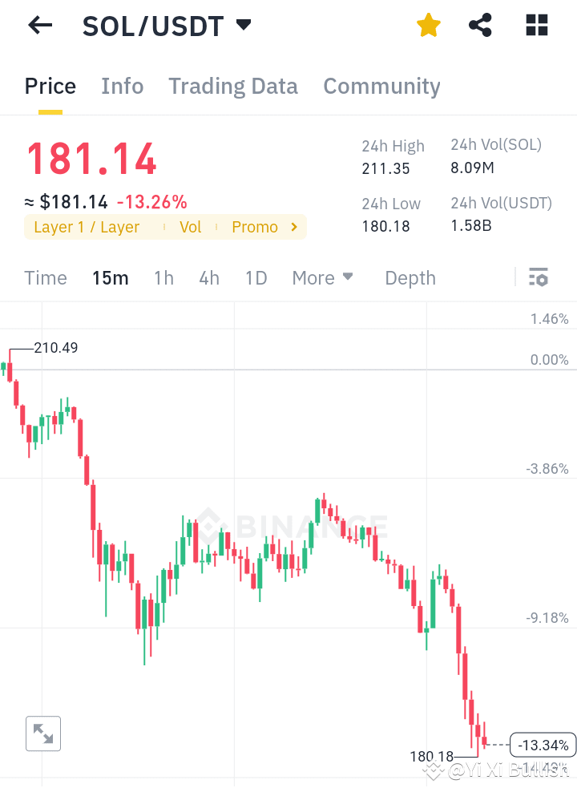Expand the More timeframes dropdown
Viewport: 577px width, 788px height.
click(x=322, y=277)
